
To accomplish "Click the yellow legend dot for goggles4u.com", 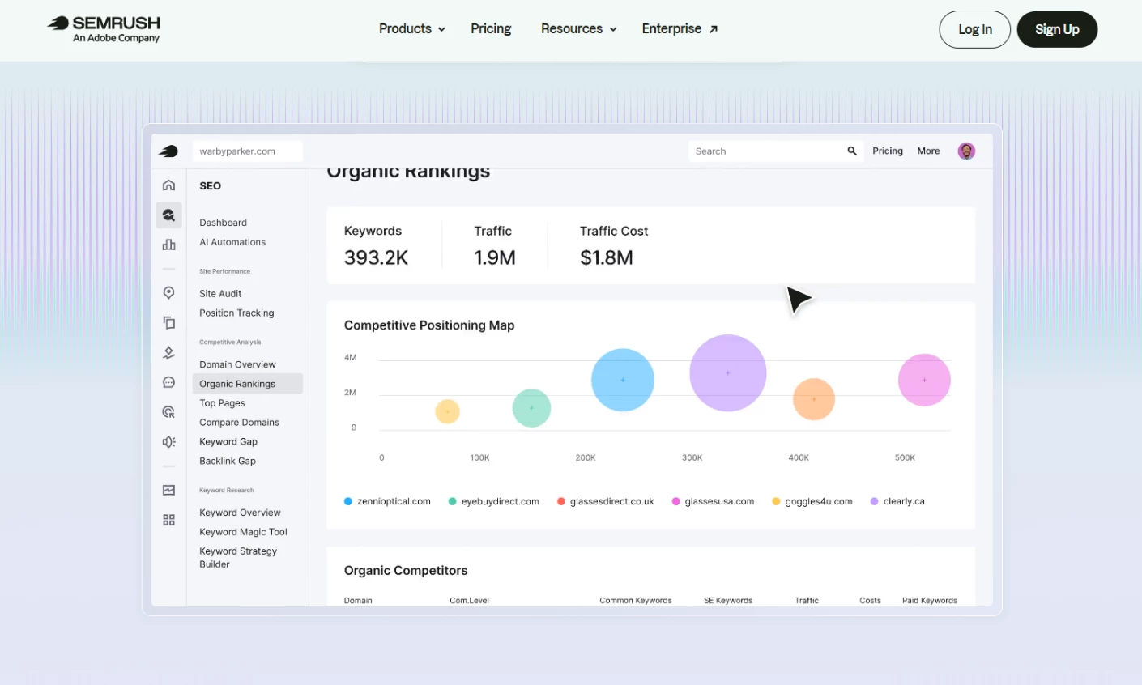I will pos(776,502).
